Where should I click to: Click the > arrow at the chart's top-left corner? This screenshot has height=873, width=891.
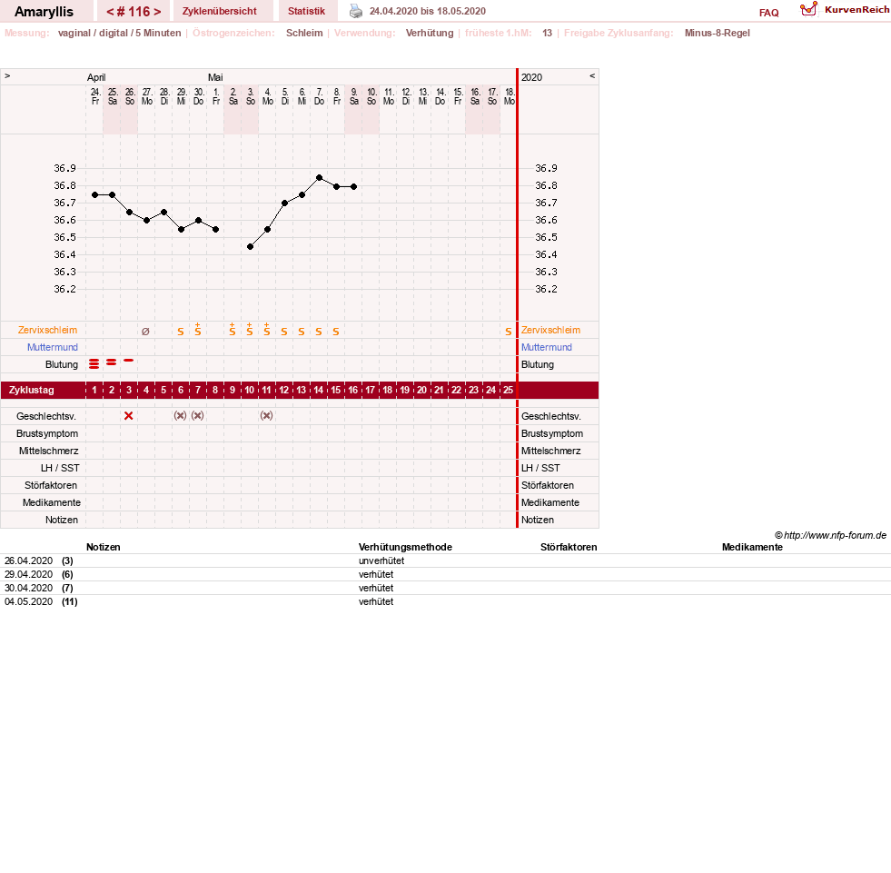(7, 75)
